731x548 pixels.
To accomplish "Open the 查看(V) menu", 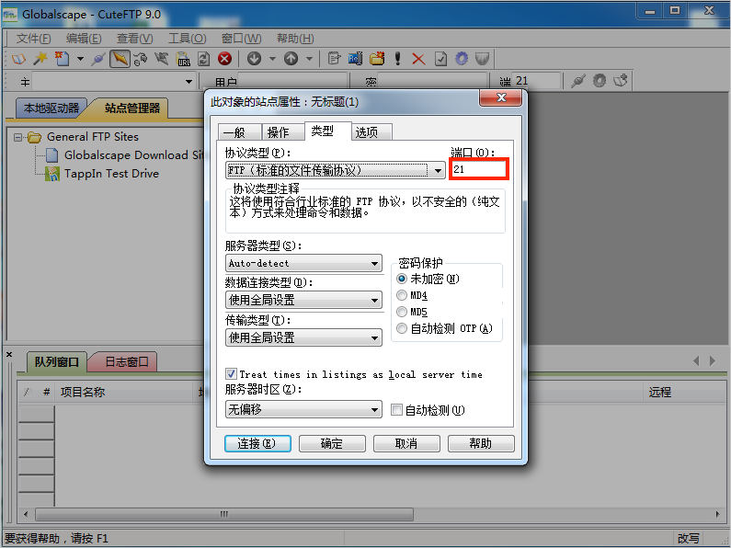I will tap(135, 39).
